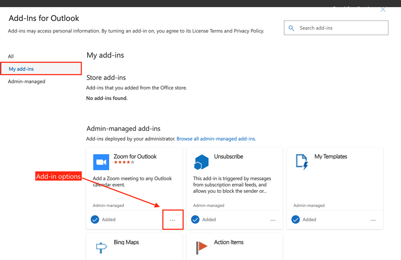Click the Bing Maps signpost icon

pos(101,248)
